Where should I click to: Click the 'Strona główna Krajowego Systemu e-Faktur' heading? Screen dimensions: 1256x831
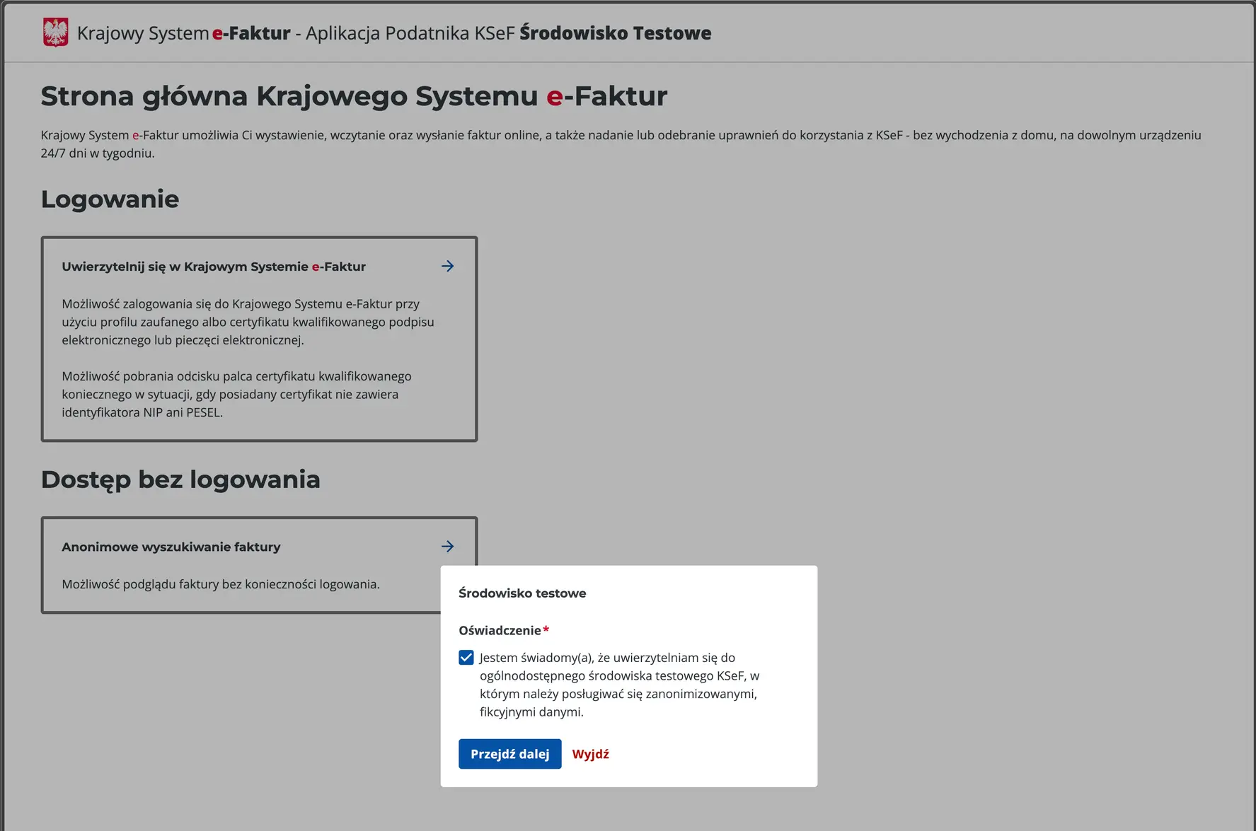click(x=353, y=95)
